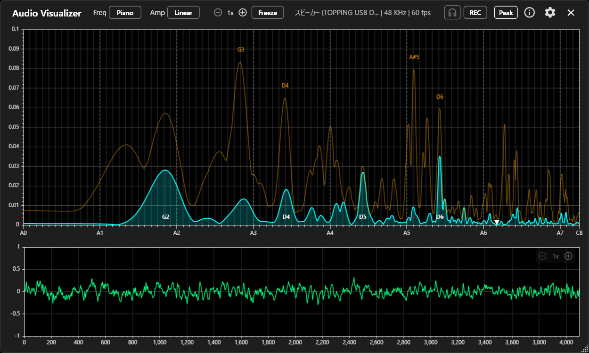Zoom out waveform panel minus icon
The height and width of the screenshot is (353, 589).
tap(542, 256)
